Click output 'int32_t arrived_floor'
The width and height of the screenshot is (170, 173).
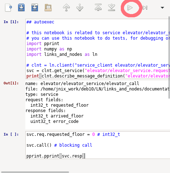point(57,116)
